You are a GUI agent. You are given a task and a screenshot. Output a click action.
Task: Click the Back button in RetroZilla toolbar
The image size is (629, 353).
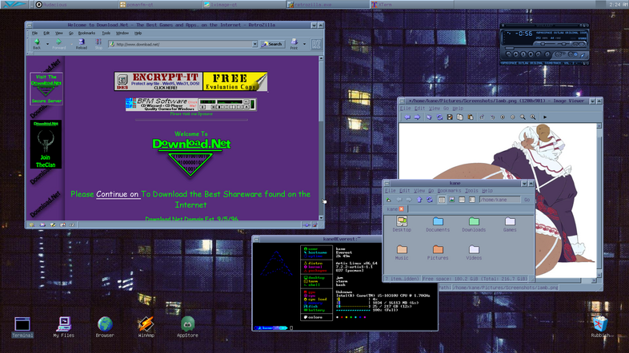pyautogui.click(x=37, y=44)
